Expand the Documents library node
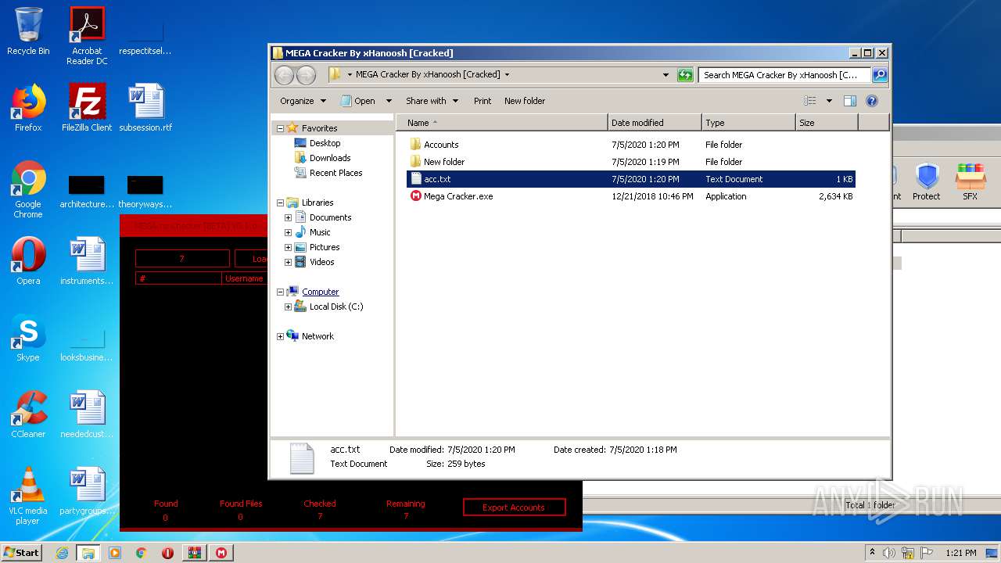Viewport: 1001px width, 563px height. (x=288, y=217)
